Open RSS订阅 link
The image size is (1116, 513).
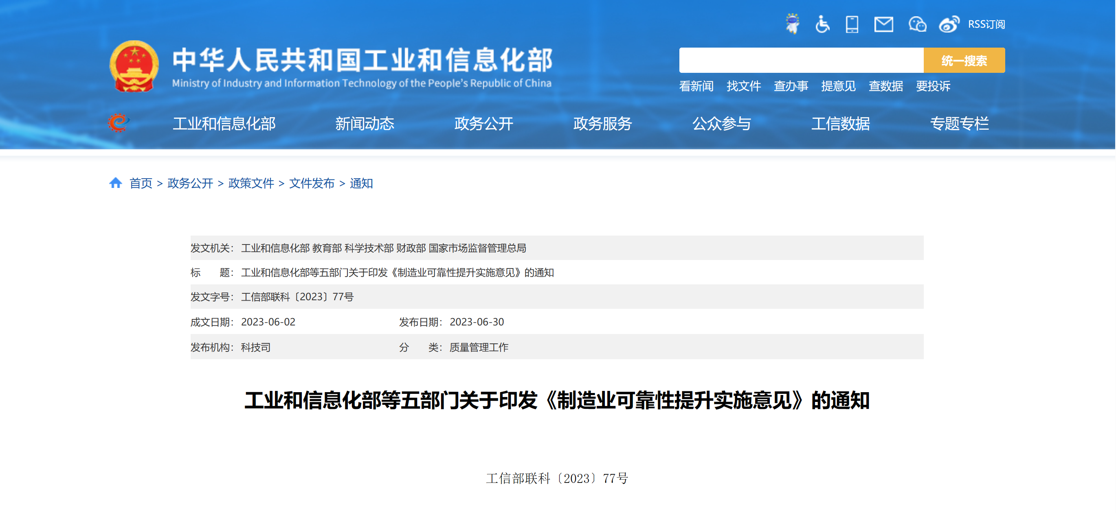pos(986,24)
